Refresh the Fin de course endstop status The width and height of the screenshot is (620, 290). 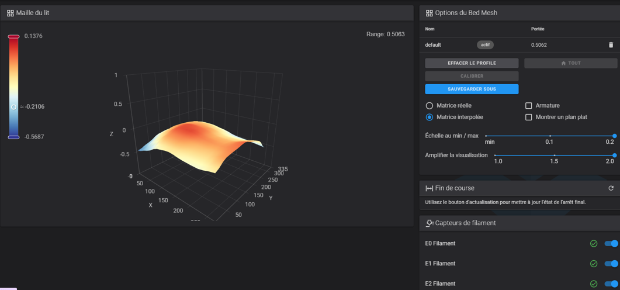(x=611, y=188)
